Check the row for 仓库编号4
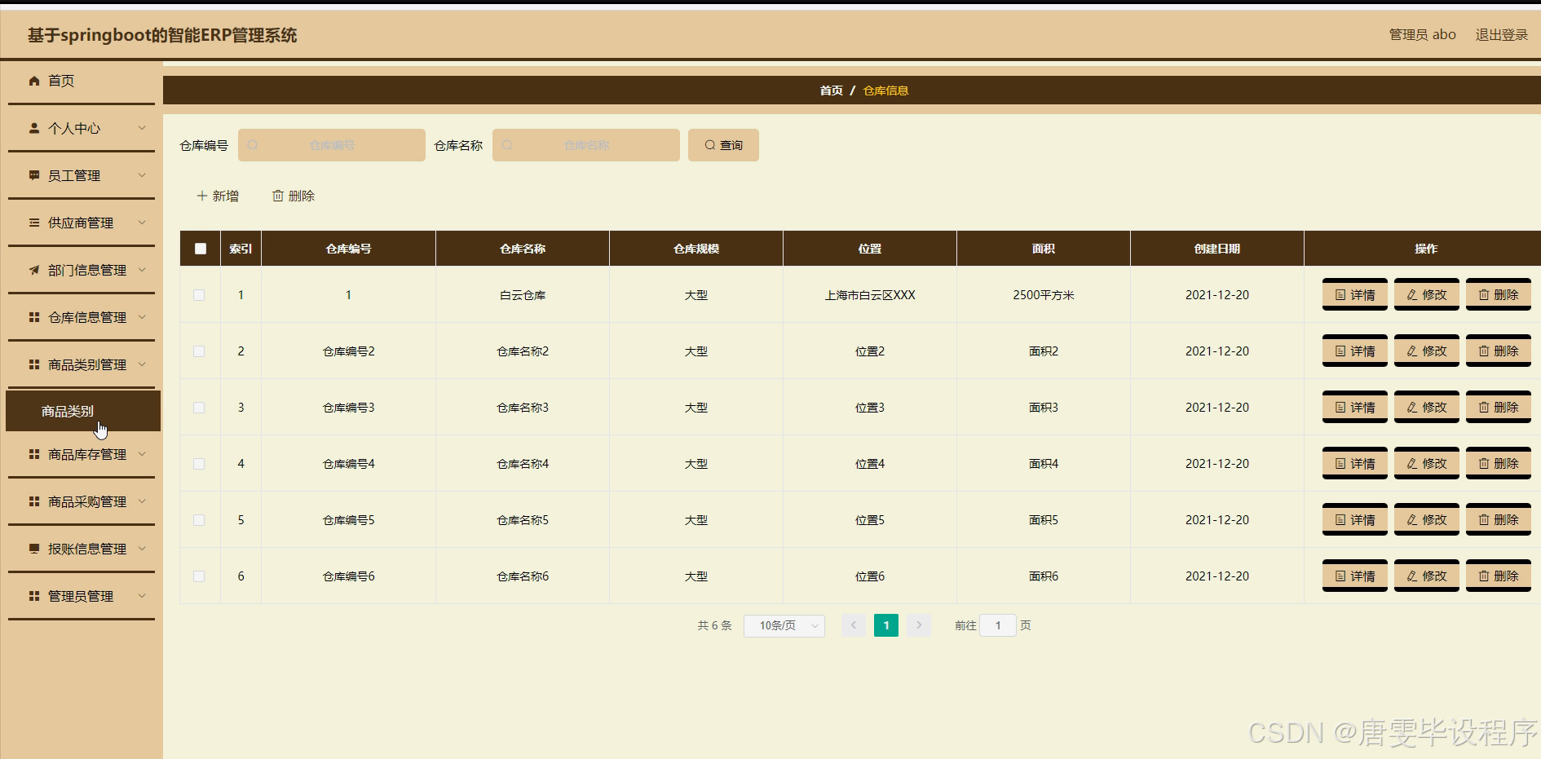Image resolution: width=1541 pixels, height=759 pixels. point(199,464)
